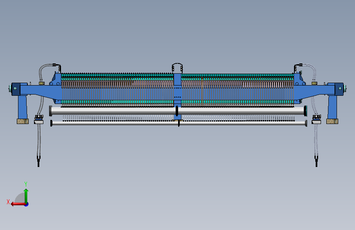Click the blue Z axis dot on the triad

point(26,204)
